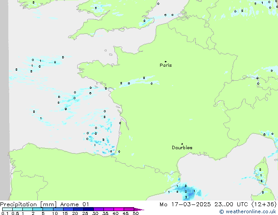This screenshot has width=278, height=215.
Task: Click the Dourbies city label
Action: (182, 147)
